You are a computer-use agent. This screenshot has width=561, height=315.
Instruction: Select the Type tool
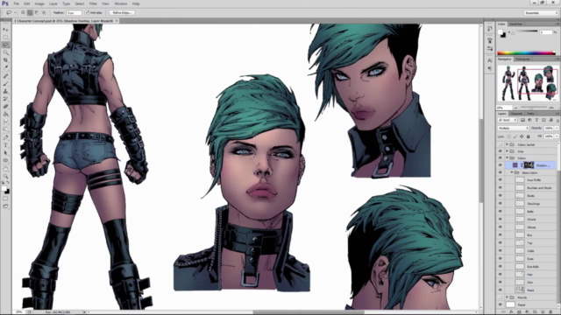[x=5, y=145]
